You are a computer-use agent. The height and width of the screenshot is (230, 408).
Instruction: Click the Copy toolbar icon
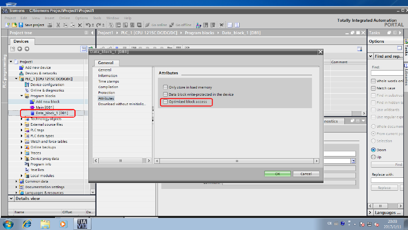pos(65,25)
